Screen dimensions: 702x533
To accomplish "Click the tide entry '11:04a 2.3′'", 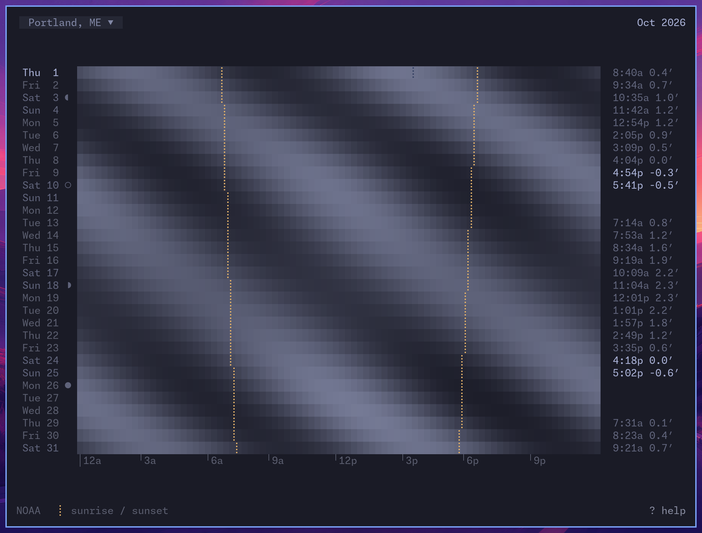I will point(646,285).
